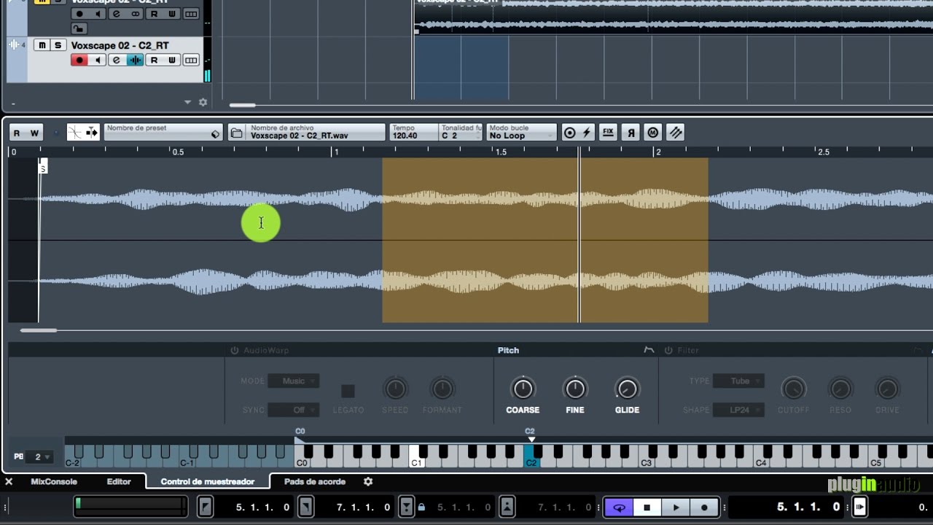The image size is (933, 525).
Task: Click sampler Read automation R button
Action: coord(17,133)
